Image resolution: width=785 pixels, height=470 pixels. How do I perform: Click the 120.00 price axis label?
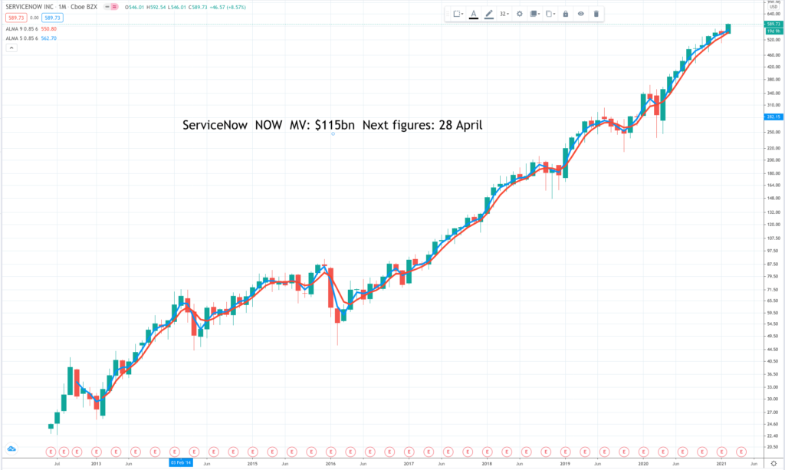point(774,225)
